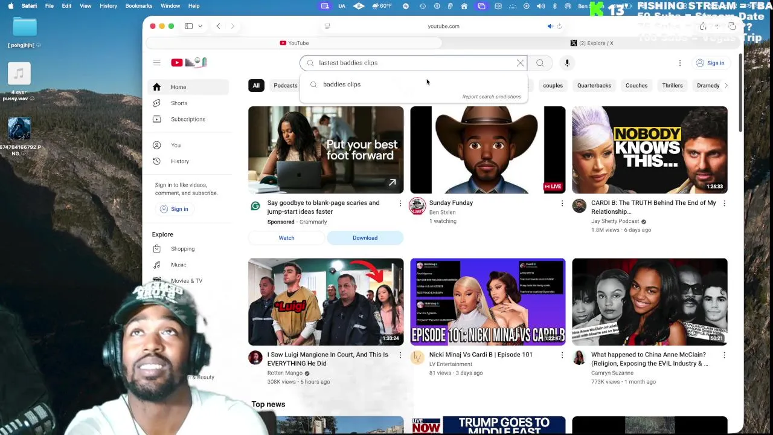Open Safari sidebar dropdown chevron
Image resolution: width=773 pixels, height=435 pixels.
(200, 26)
